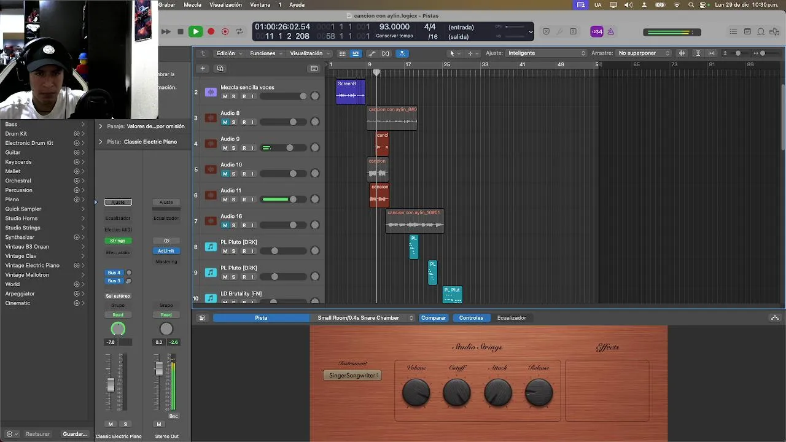Image resolution: width=786 pixels, height=442 pixels.
Task: Click the Classic Electric Piano pan knob
Action: [118, 330]
